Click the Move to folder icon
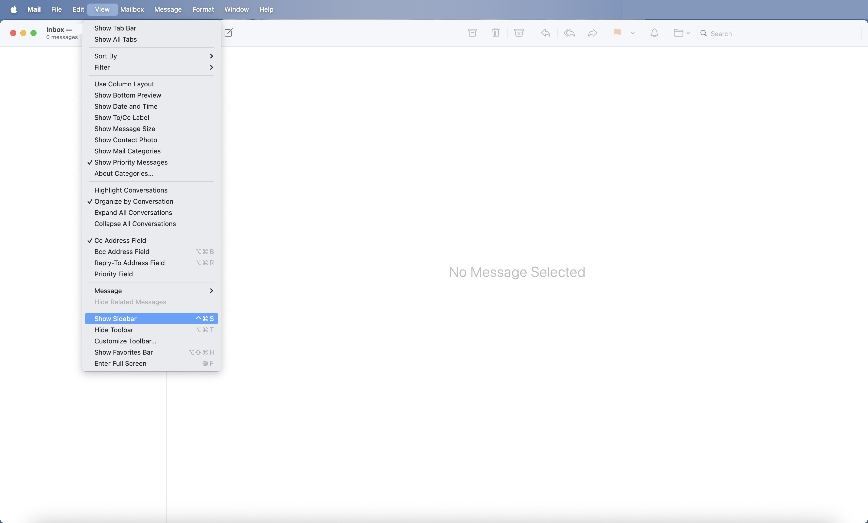 coord(678,33)
